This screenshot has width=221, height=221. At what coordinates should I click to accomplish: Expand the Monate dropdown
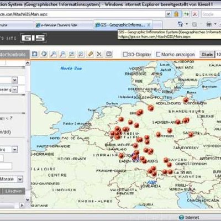point(20,179)
